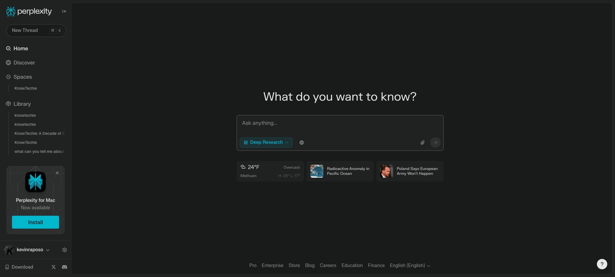Open 'what can you tell me about' thread
This screenshot has width=615, height=277.
pos(39,151)
